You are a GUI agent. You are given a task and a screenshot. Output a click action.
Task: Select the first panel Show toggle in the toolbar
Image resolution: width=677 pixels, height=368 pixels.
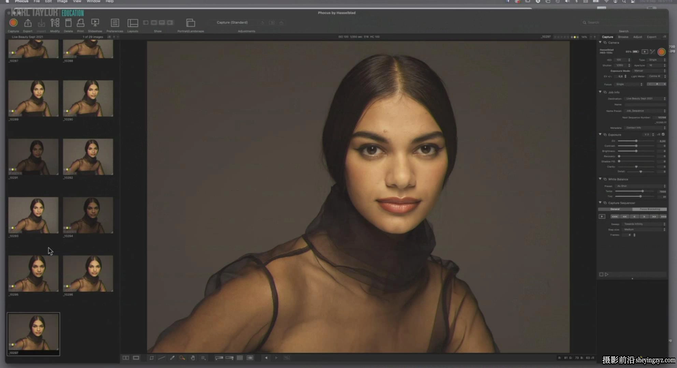point(146,22)
